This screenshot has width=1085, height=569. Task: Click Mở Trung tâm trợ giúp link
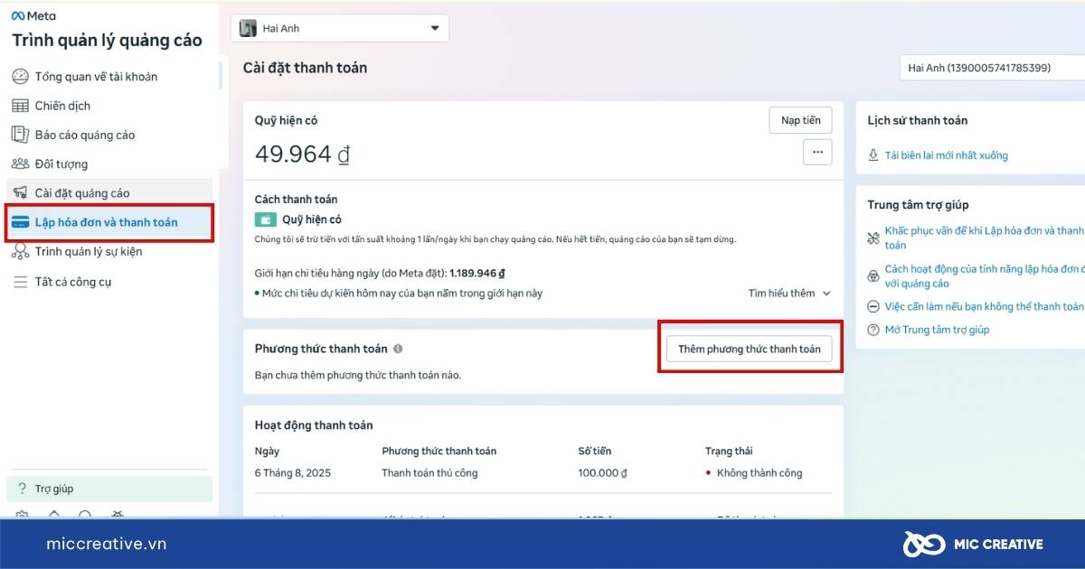tap(937, 330)
